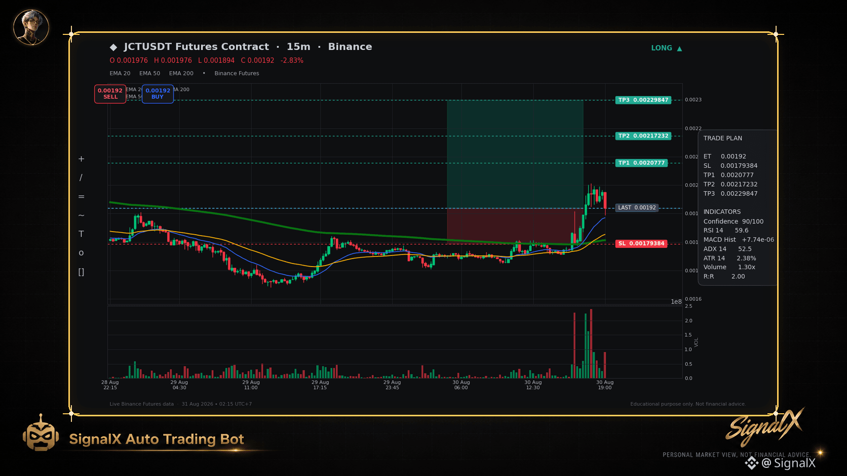Click the Live Binance Futures data footer

(141, 404)
